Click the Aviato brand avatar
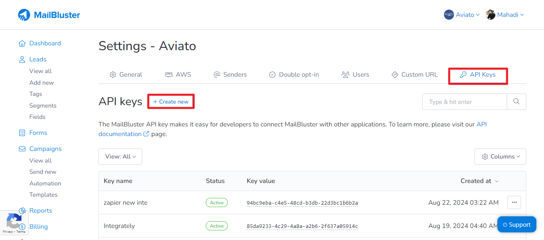Image resolution: width=544 pixels, height=240 pixels. pyautogui.click(x=449, y=15)
